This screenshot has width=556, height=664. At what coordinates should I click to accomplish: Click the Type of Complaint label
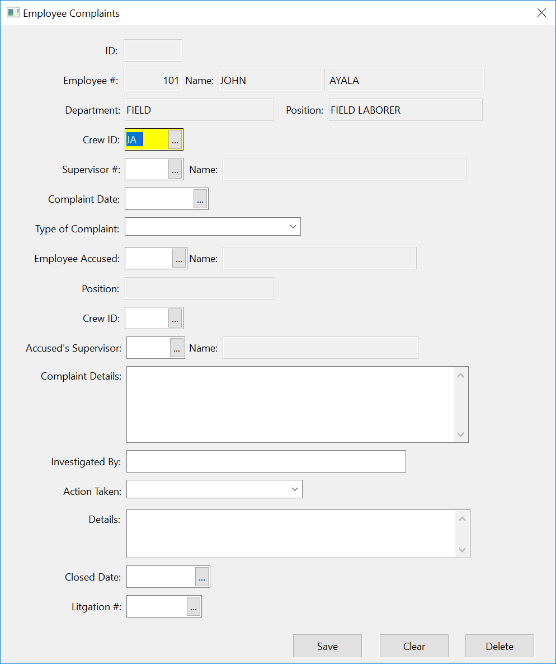(x=77, y=228)
